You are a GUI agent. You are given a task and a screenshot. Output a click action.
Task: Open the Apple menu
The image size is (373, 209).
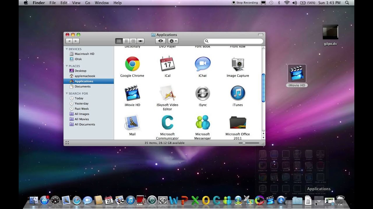coord(26,3)
